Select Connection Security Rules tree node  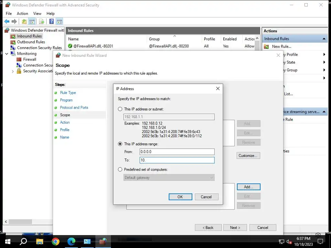tap(39, 48)
